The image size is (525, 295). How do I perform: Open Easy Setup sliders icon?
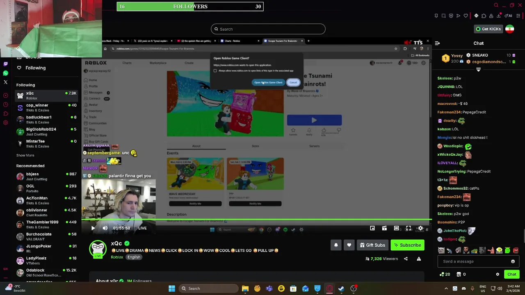pyautogui.click(x=518, y=16)
